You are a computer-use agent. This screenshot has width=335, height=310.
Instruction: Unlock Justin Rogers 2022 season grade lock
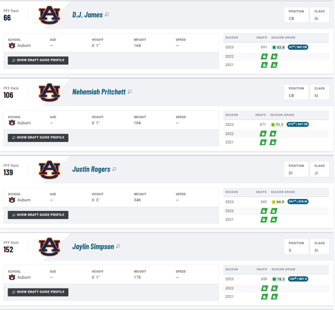pyautogui.click(x=274, y=211)
